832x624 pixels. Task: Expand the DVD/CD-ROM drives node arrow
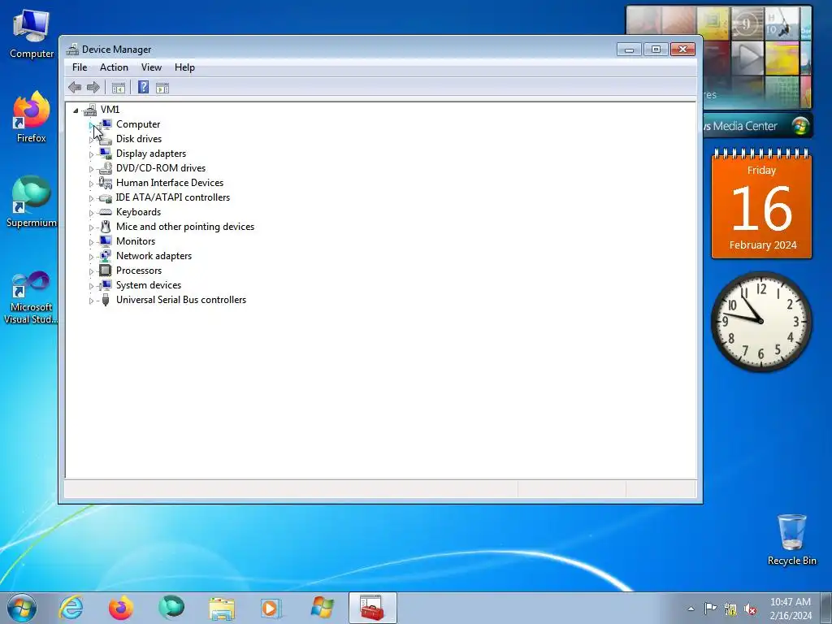pos(91,169)
